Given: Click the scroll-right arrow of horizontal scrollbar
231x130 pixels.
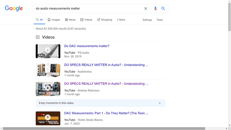Looking at the screenshot, I should coord(226,128).
